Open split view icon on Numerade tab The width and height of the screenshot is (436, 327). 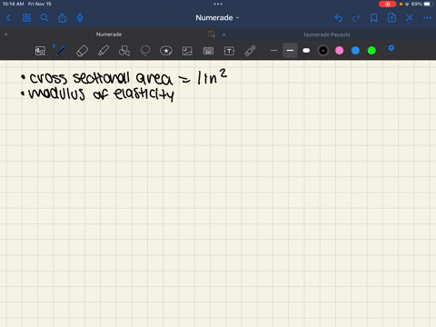pos(212,35)
